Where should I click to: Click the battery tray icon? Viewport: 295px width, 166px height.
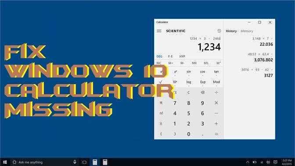[255, 162]
